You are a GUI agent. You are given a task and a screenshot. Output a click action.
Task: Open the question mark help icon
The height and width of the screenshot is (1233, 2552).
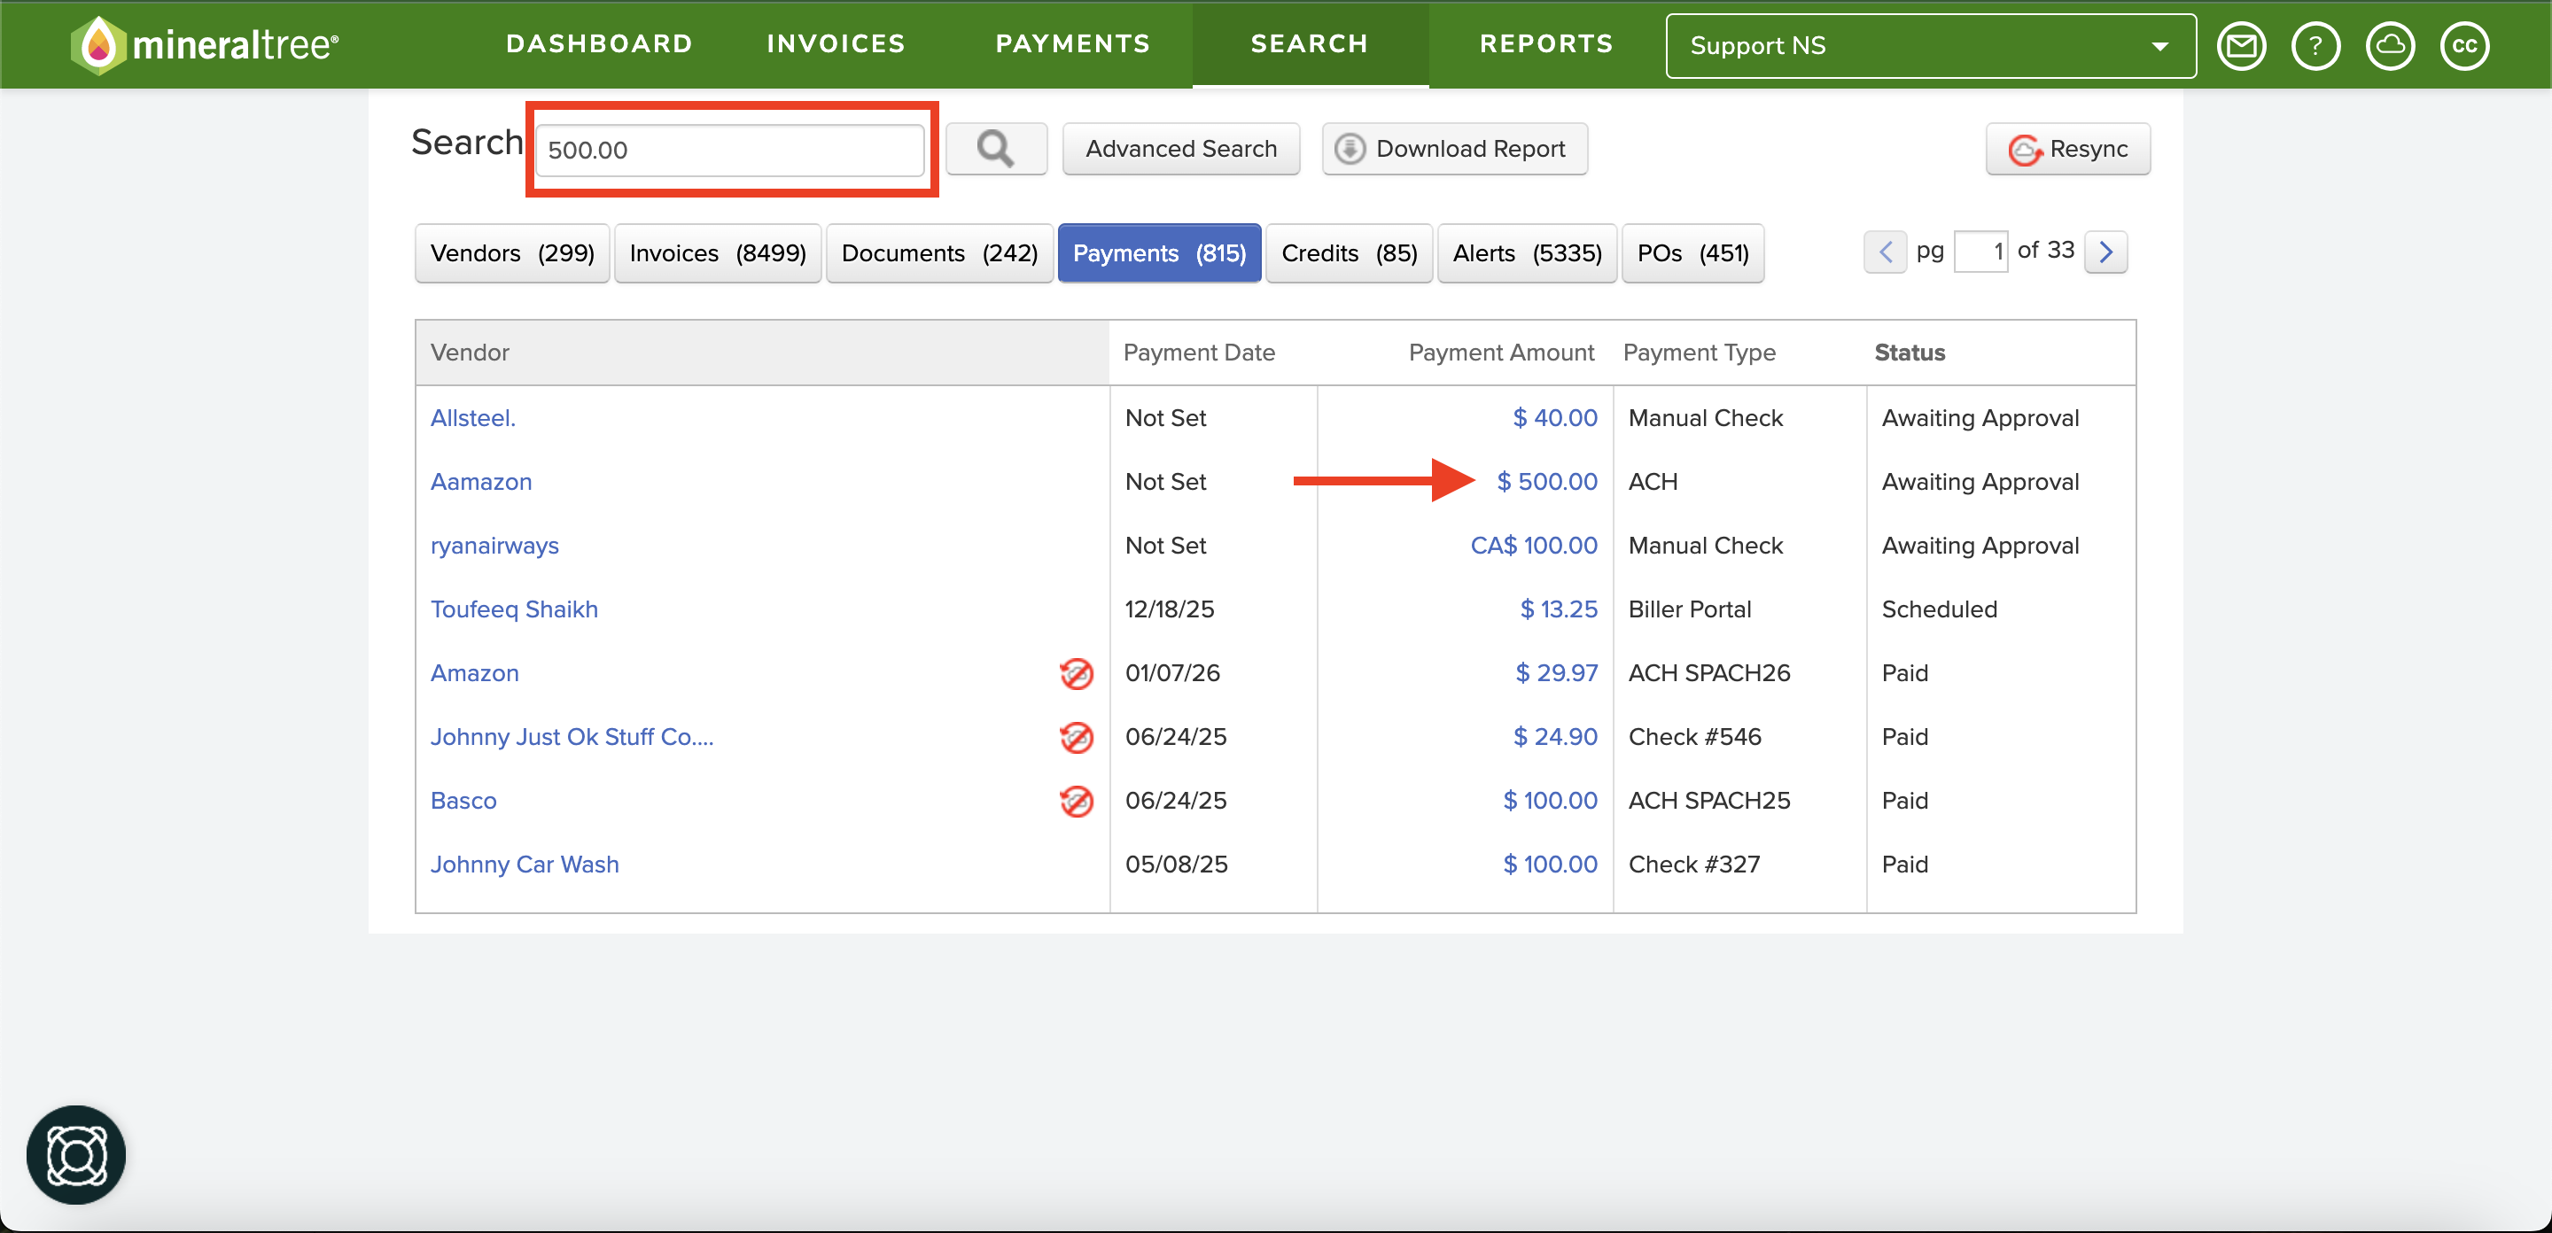2315,45
